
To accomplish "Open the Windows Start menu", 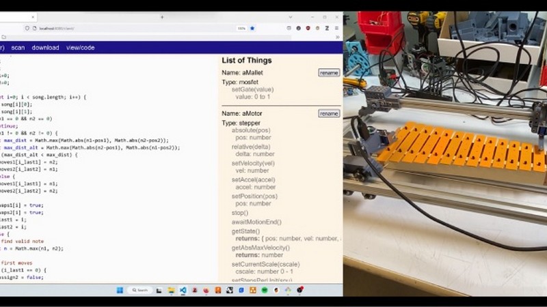I will coord(120,290).
